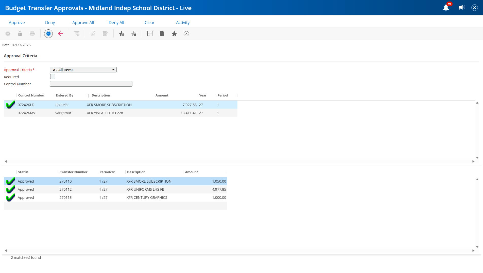Click the paperclip attachments icon
The width and height of the screenshot is (483, 273).
pyautogui.click(x=93, y=34)
